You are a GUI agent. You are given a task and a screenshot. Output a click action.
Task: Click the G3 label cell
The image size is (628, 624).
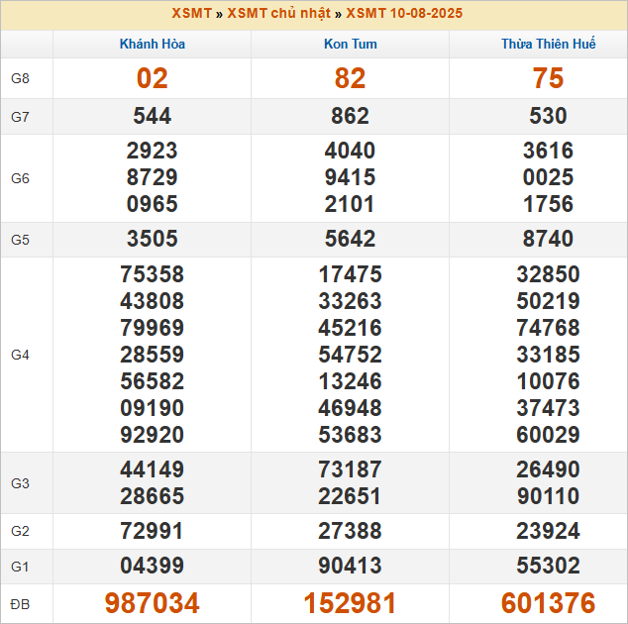coord(21,483)
